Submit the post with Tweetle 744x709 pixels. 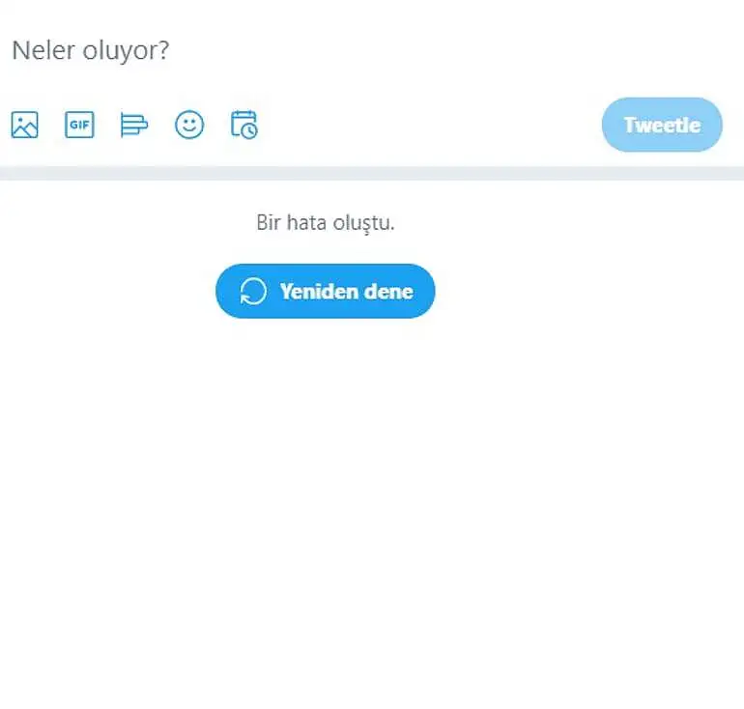[662, 125]
